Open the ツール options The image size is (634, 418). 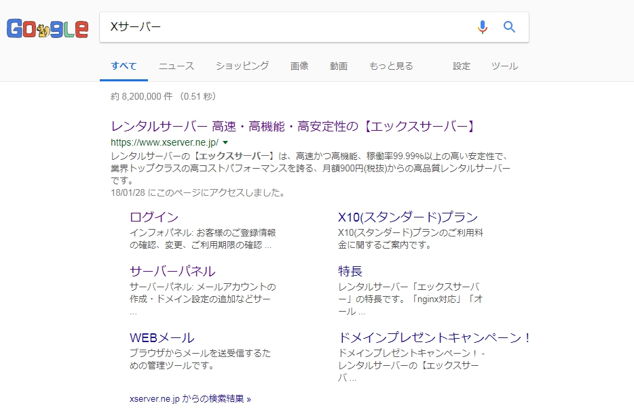tap(504, 66)
